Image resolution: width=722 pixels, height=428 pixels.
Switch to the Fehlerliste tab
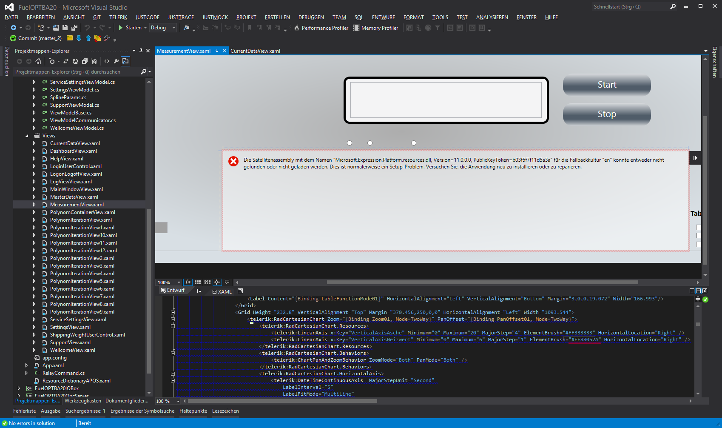click(25, 411)
